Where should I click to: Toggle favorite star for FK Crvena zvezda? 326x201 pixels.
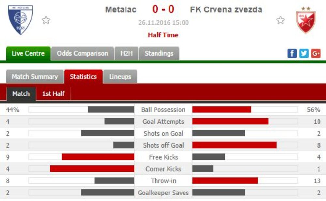[280, 20]
